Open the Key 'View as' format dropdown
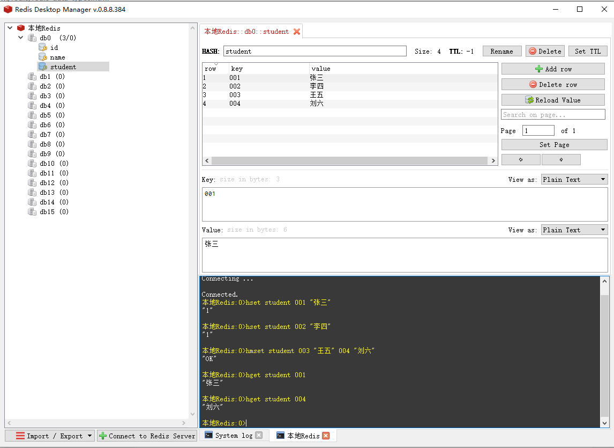The height and width of the screenshot is (448, 614). point(574,180)
